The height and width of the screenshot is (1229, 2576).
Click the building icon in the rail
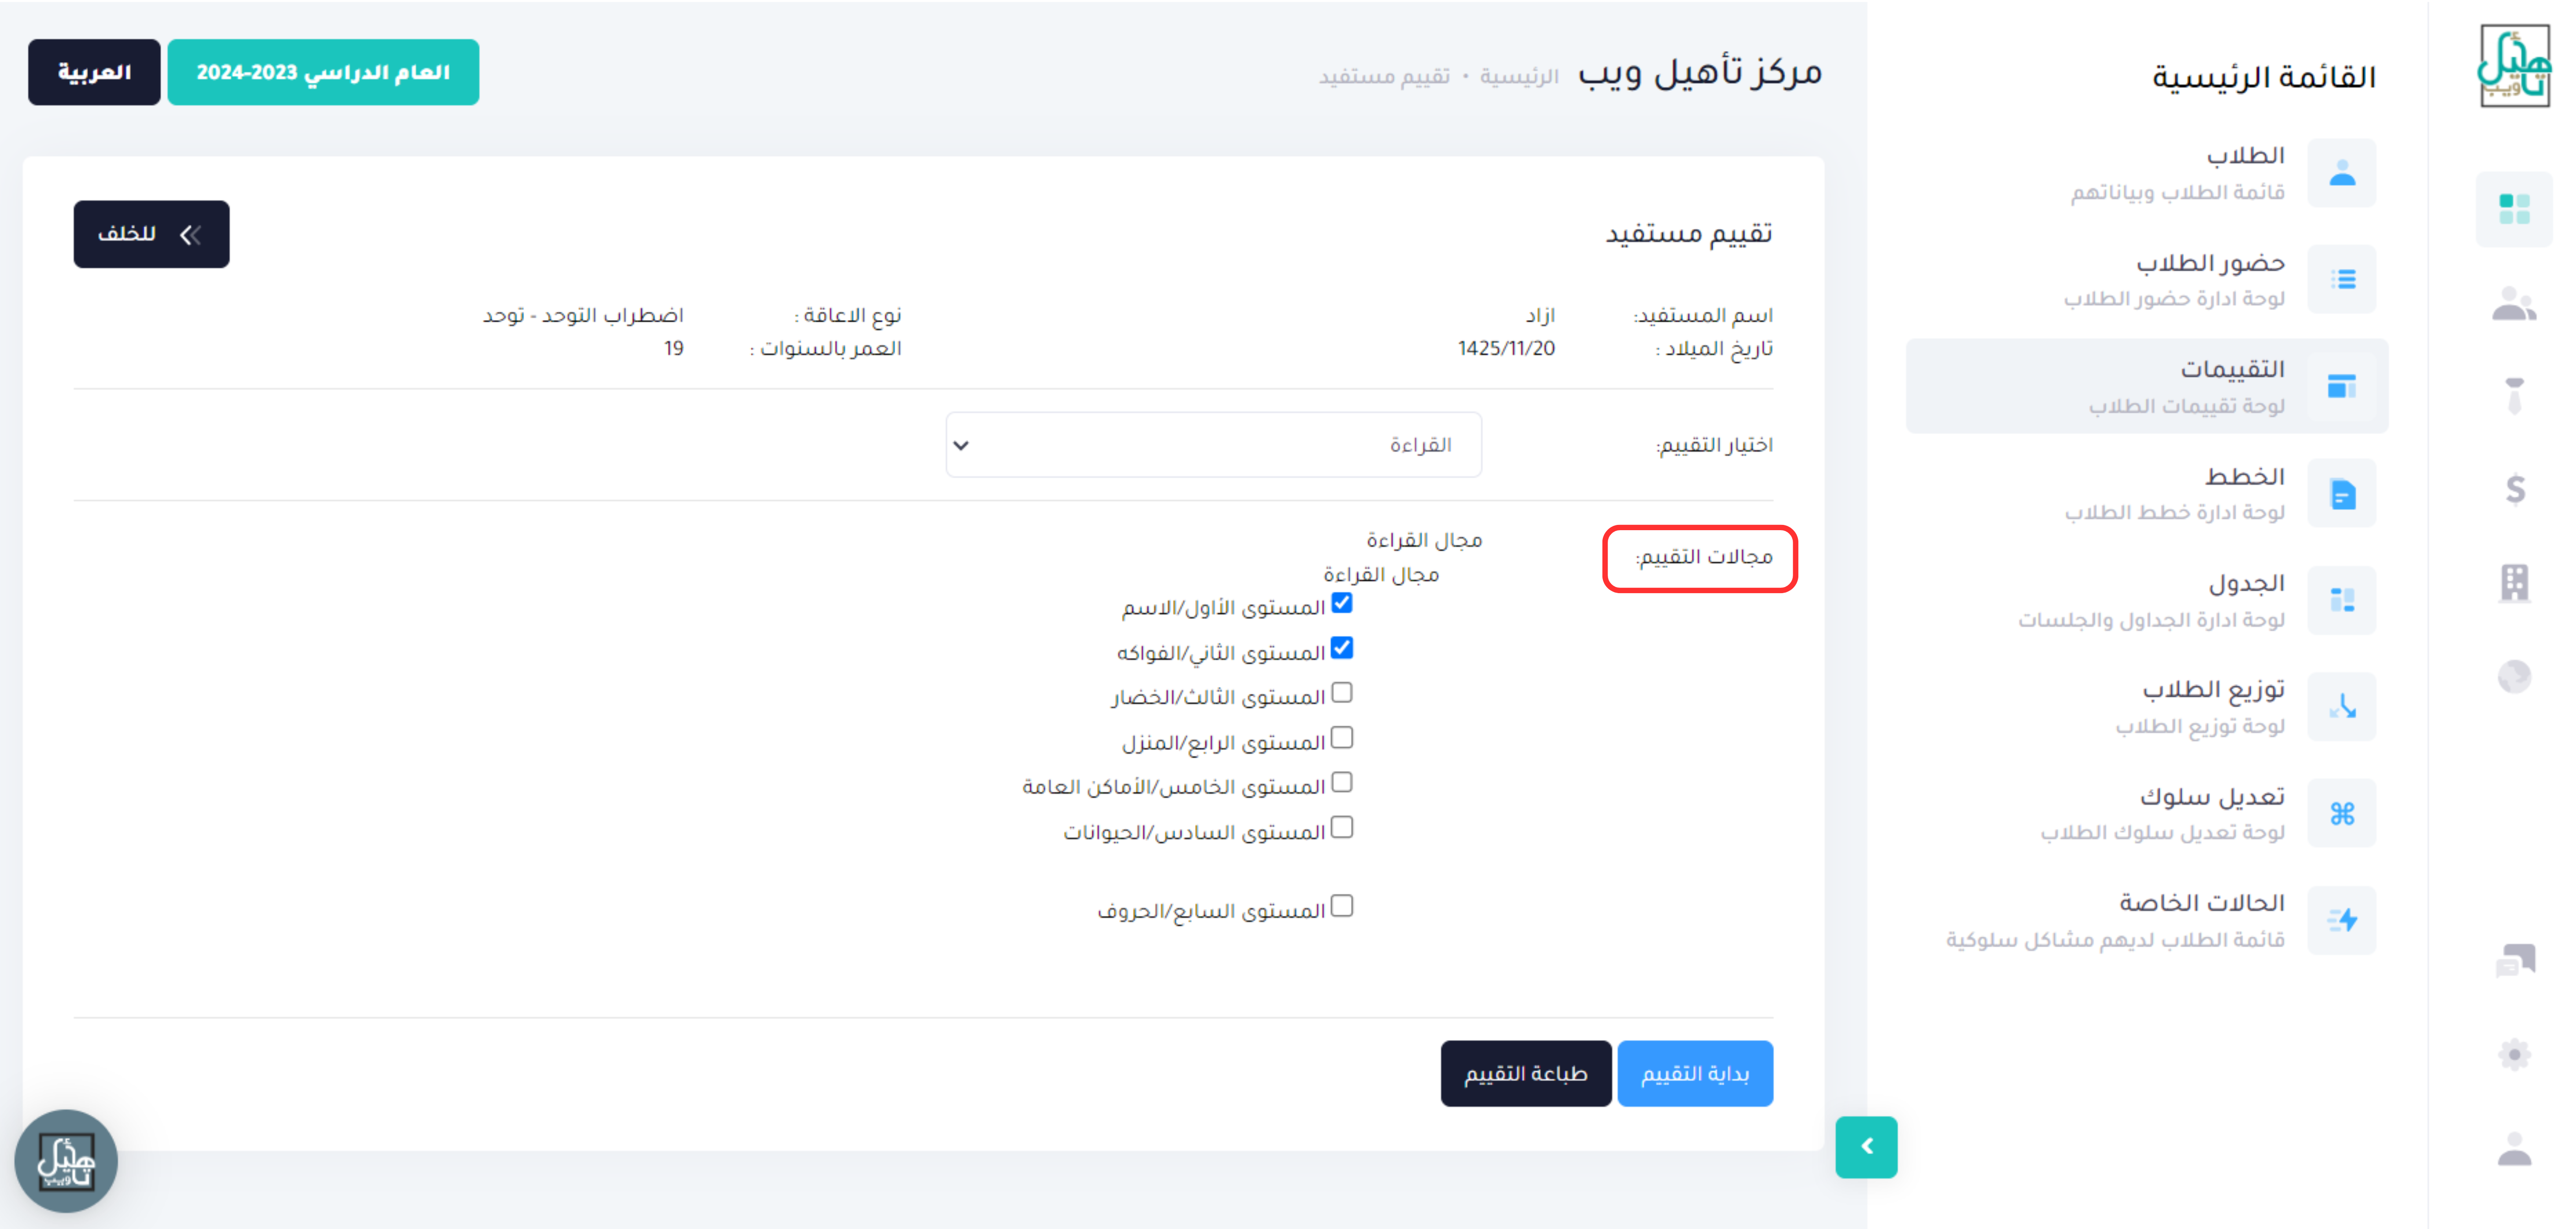tap(2514, 582)
